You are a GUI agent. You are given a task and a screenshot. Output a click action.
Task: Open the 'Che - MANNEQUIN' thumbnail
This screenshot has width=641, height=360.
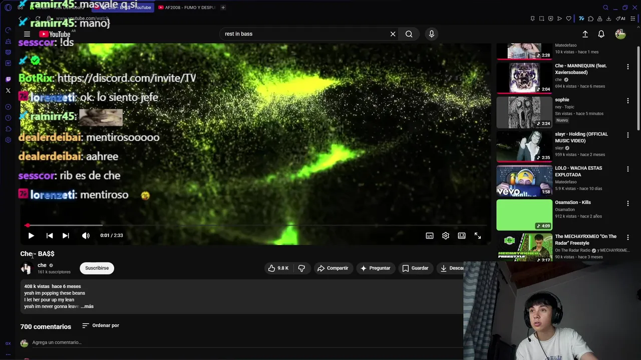coord(524,77)
